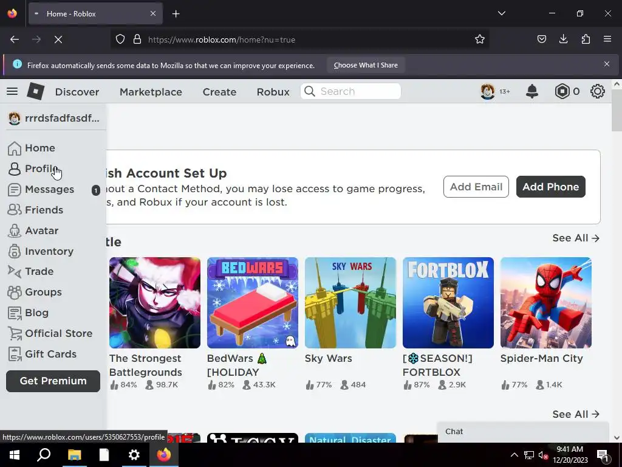This screenshot has height=467, width=622.
Task: Open Blog in the sidebar
Action: tap(28, 313)
